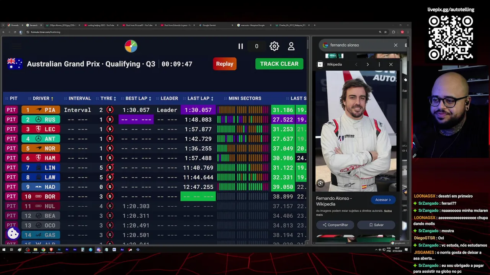Open the settings gear in Formula Timer
The height and width of the screenshot is (275, 490).
click(274, 46)
